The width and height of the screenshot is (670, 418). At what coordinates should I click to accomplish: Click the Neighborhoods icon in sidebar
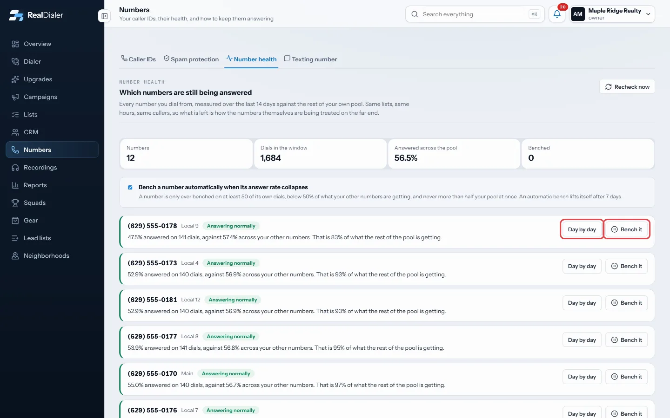tap(15, 256)
